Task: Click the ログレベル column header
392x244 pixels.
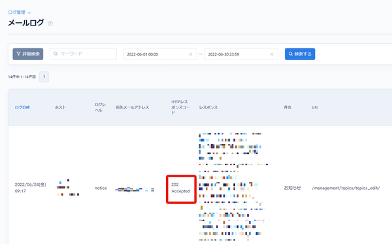Action: 100,107
